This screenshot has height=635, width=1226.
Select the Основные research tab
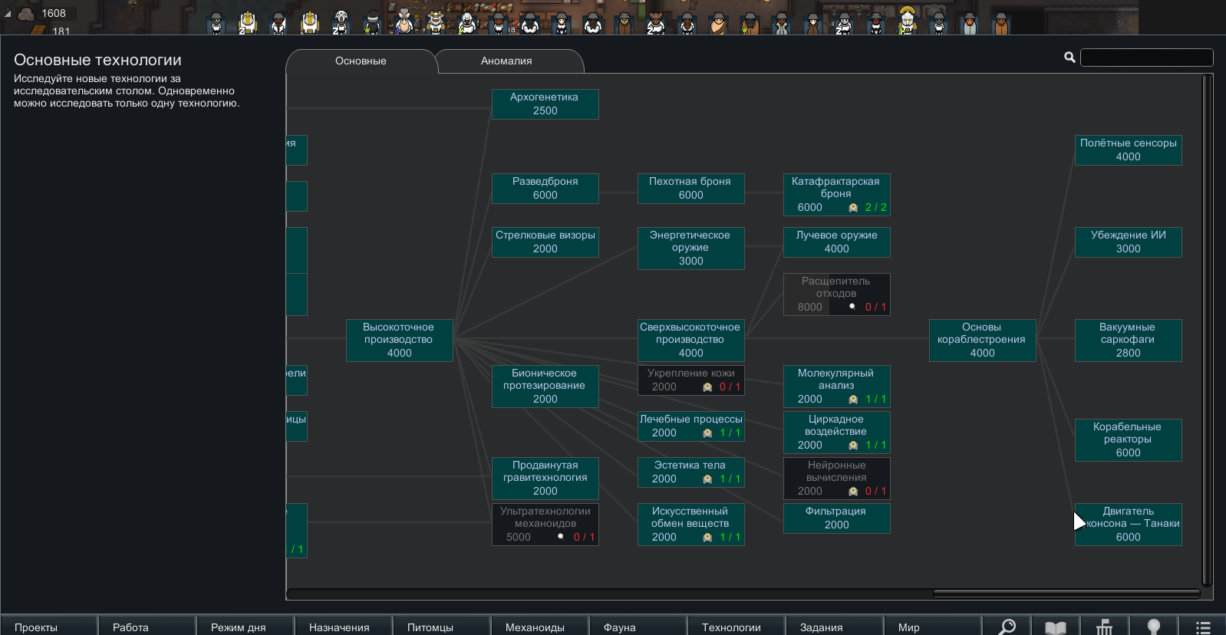coord(361,61)
